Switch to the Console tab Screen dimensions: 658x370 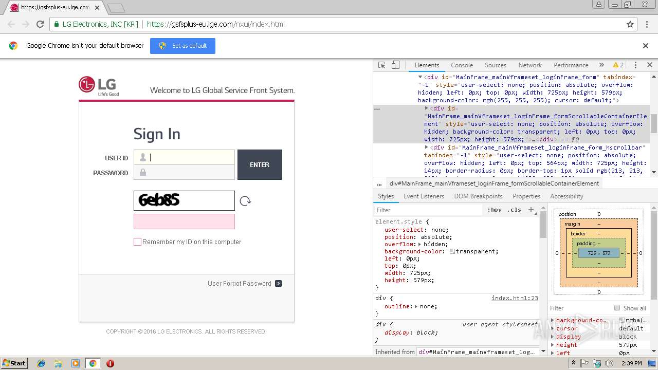point(462,65)
